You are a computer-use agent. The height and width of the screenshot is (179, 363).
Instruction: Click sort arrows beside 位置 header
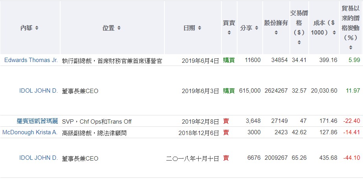[x=119, y=28]
